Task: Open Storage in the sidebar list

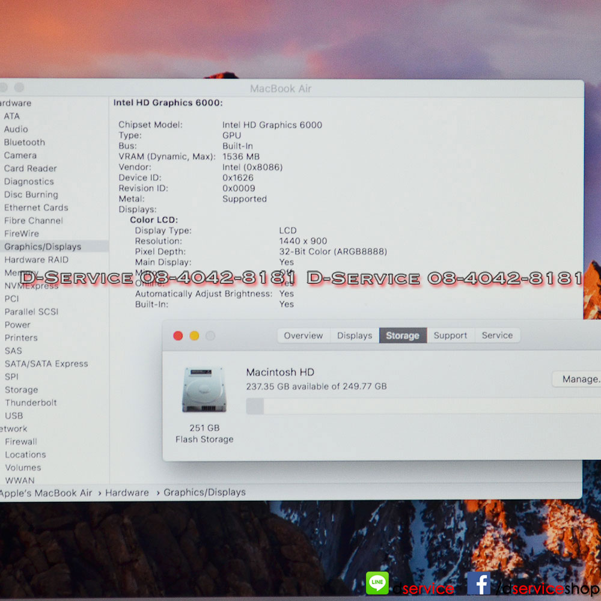Action: point(22,390)
